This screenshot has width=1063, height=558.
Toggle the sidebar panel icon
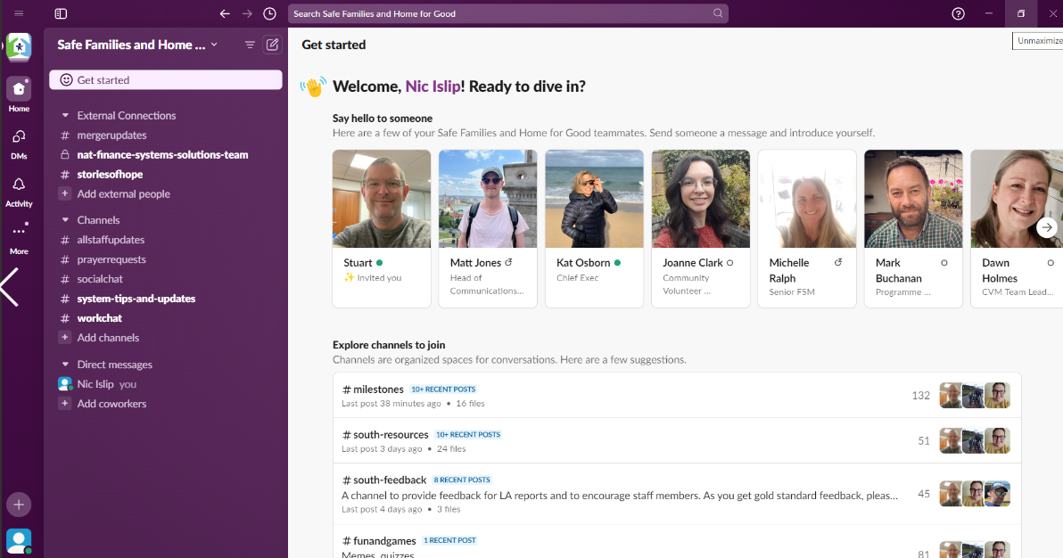(61, 13)
